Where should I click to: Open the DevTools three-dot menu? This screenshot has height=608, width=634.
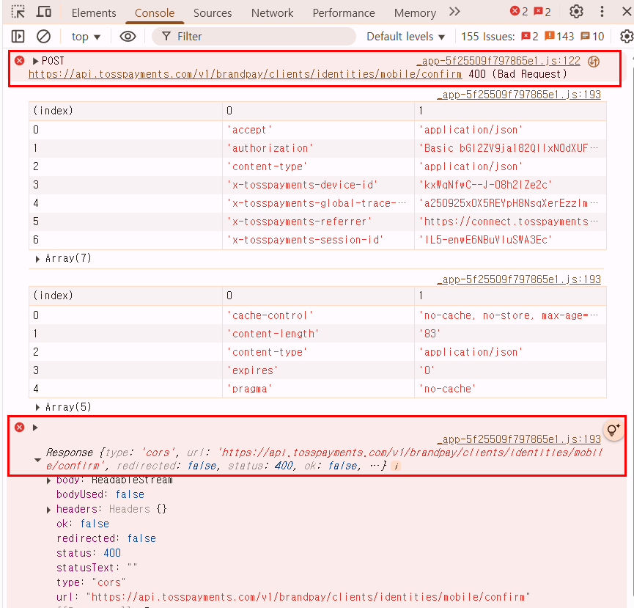click(602, 12)
